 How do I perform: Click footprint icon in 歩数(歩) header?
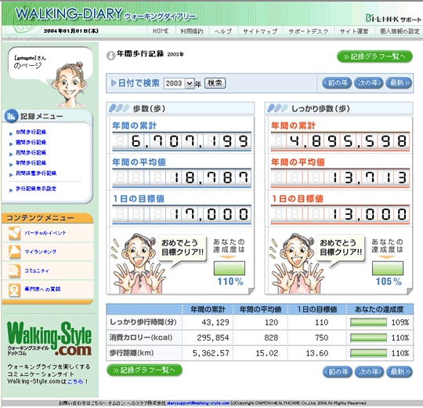coord(119,108)
